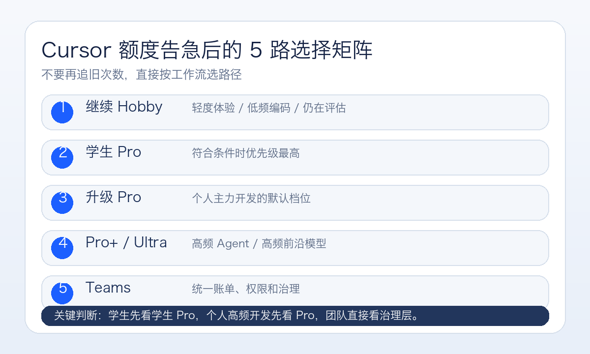Click the '统一账单、权限和治理' description text
The height and width of the screenshot is (354, 590).
pos(246,289)
